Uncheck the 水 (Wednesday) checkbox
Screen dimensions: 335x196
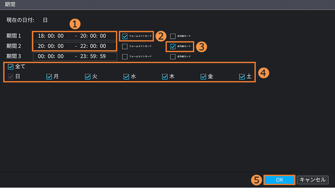point(126,77)
